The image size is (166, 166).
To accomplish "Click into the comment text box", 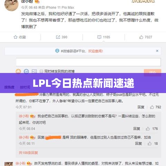I will coord(88,62).
